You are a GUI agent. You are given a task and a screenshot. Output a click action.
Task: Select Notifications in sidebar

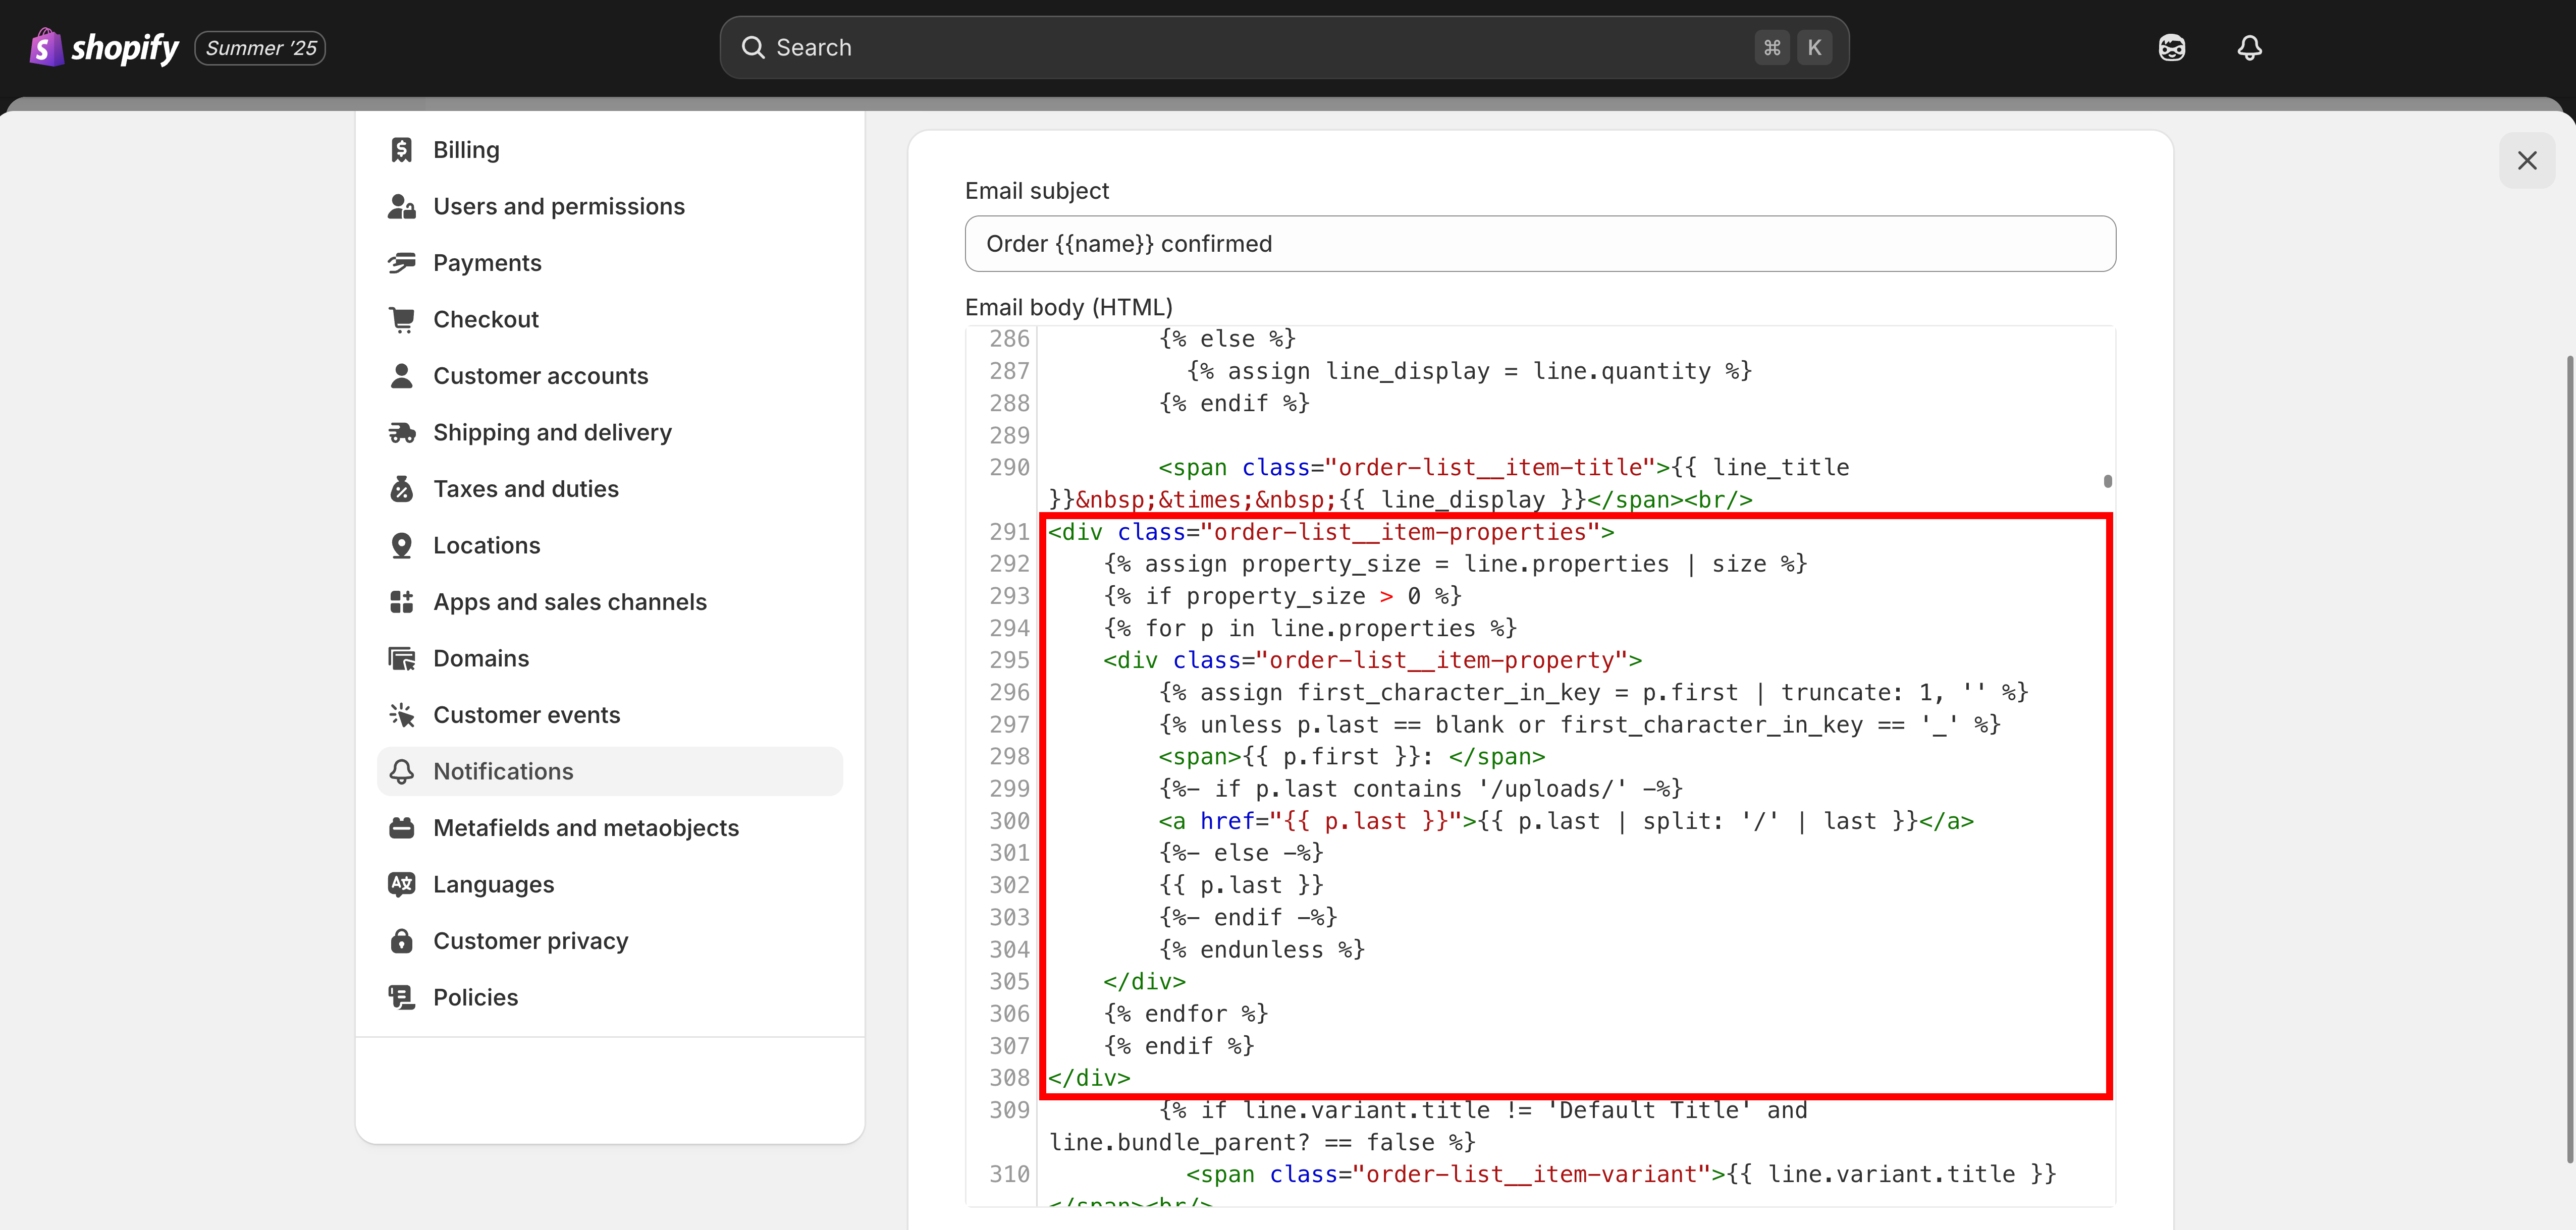[x=610, y=771]
